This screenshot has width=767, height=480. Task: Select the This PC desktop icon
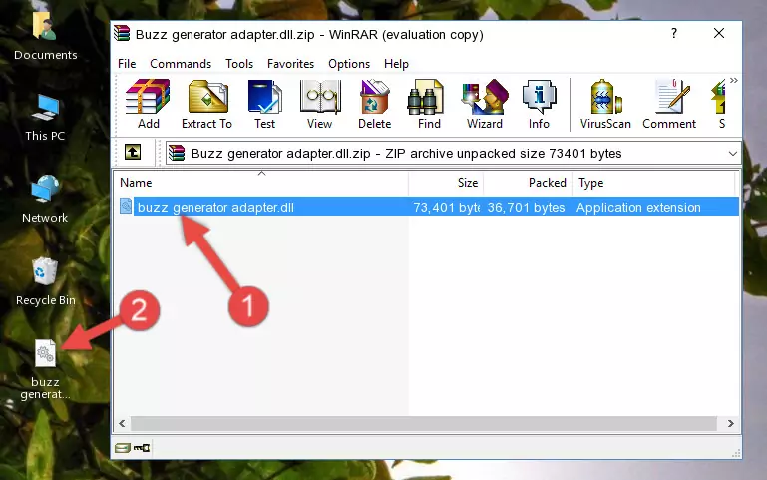coord(45,118)
